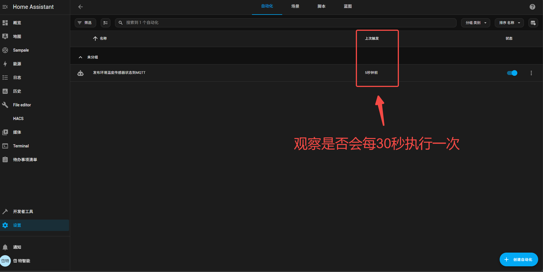Collapse the Home Assistant sidebar menu icon
Image resolution: width=543 pixels, height=272 pixels.
coord(5,7)
